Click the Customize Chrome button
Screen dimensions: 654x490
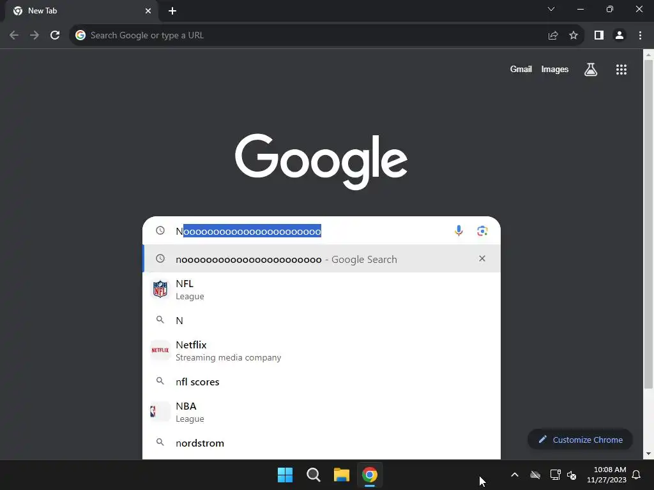580,440
